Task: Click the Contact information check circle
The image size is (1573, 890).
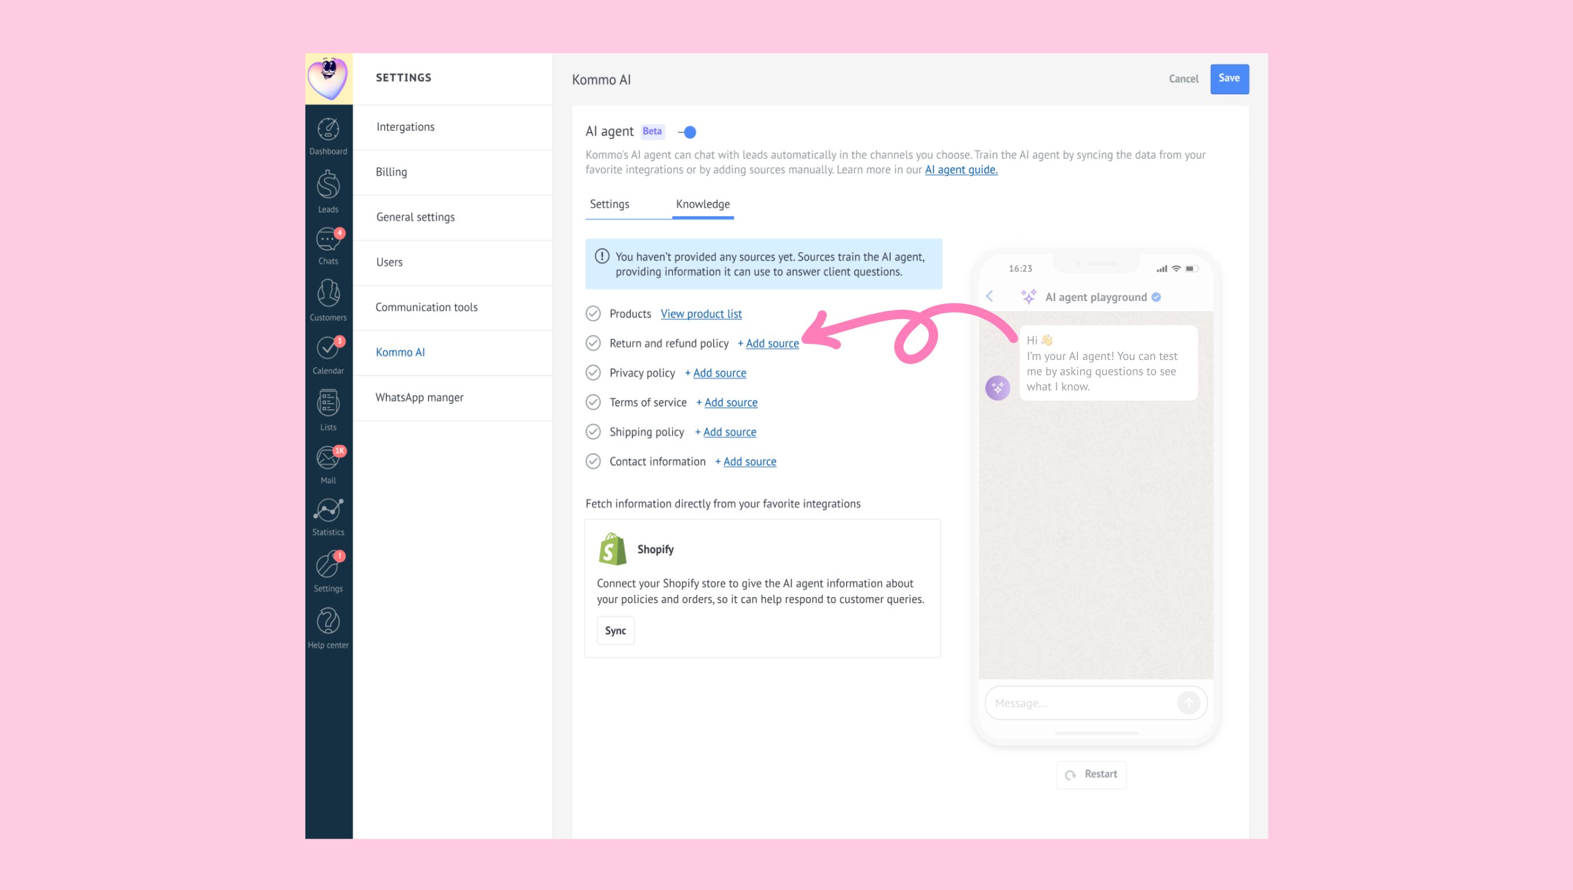Action: coord(593,461)
